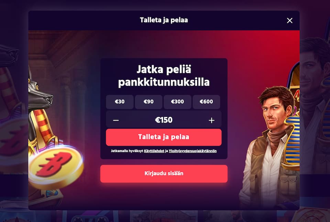Viewport: 330px width, 222px height.
Task: Click the Kirjaudu sisään button
Action: point(164,173)
